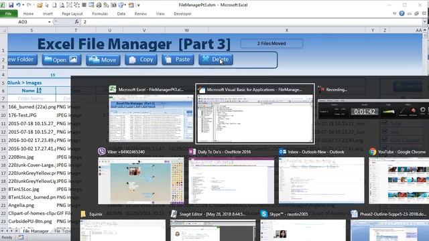The height and width of the screenshot is (241, 429).
Task: Switch to the Page Layout ribbon tab
Action: click(x=72, y=13)
